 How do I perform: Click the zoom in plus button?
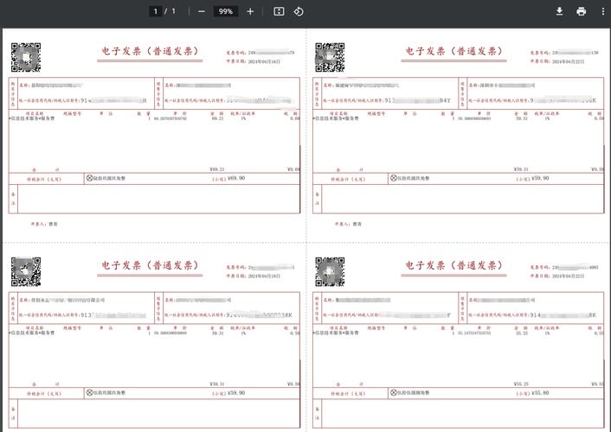pyautogui.click(x=250, y=11)
